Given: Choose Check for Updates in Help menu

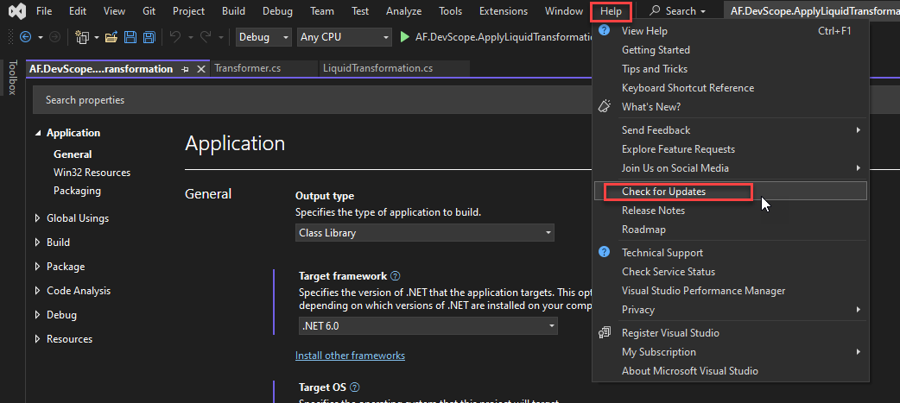Looking at the screenshot, I should 731,192.
